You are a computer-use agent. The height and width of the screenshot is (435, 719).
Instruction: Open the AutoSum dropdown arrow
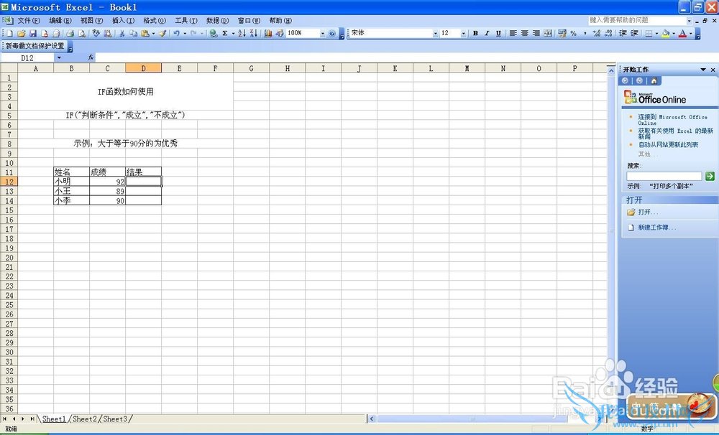click(x=233, y=34)
